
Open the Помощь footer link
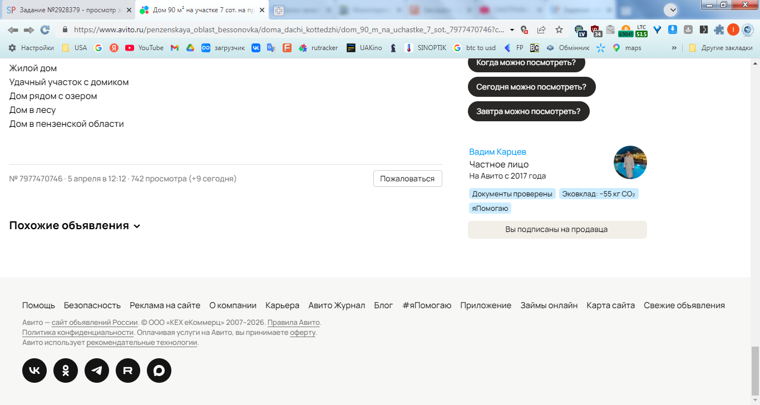click(x=38, y=305)
